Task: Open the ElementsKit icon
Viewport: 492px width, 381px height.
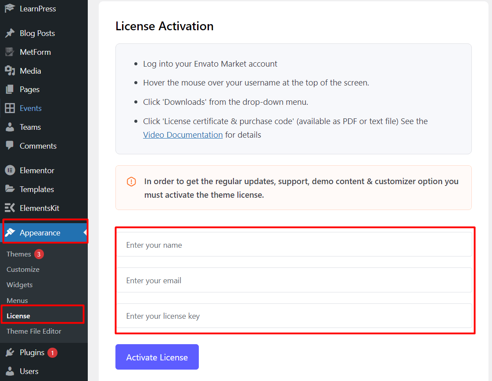Action: click(9, 208)
